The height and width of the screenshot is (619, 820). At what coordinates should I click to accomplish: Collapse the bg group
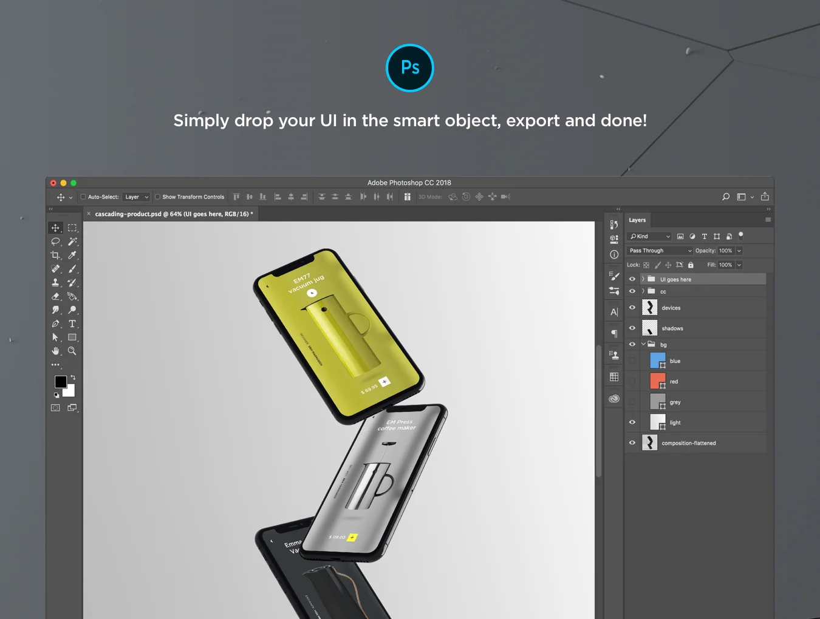pyautogui.click(x=643, y=344)
